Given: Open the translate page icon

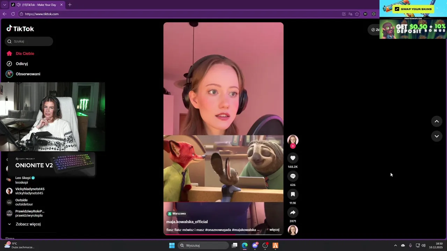Looking at the screenshot, I should click(350, 14).
